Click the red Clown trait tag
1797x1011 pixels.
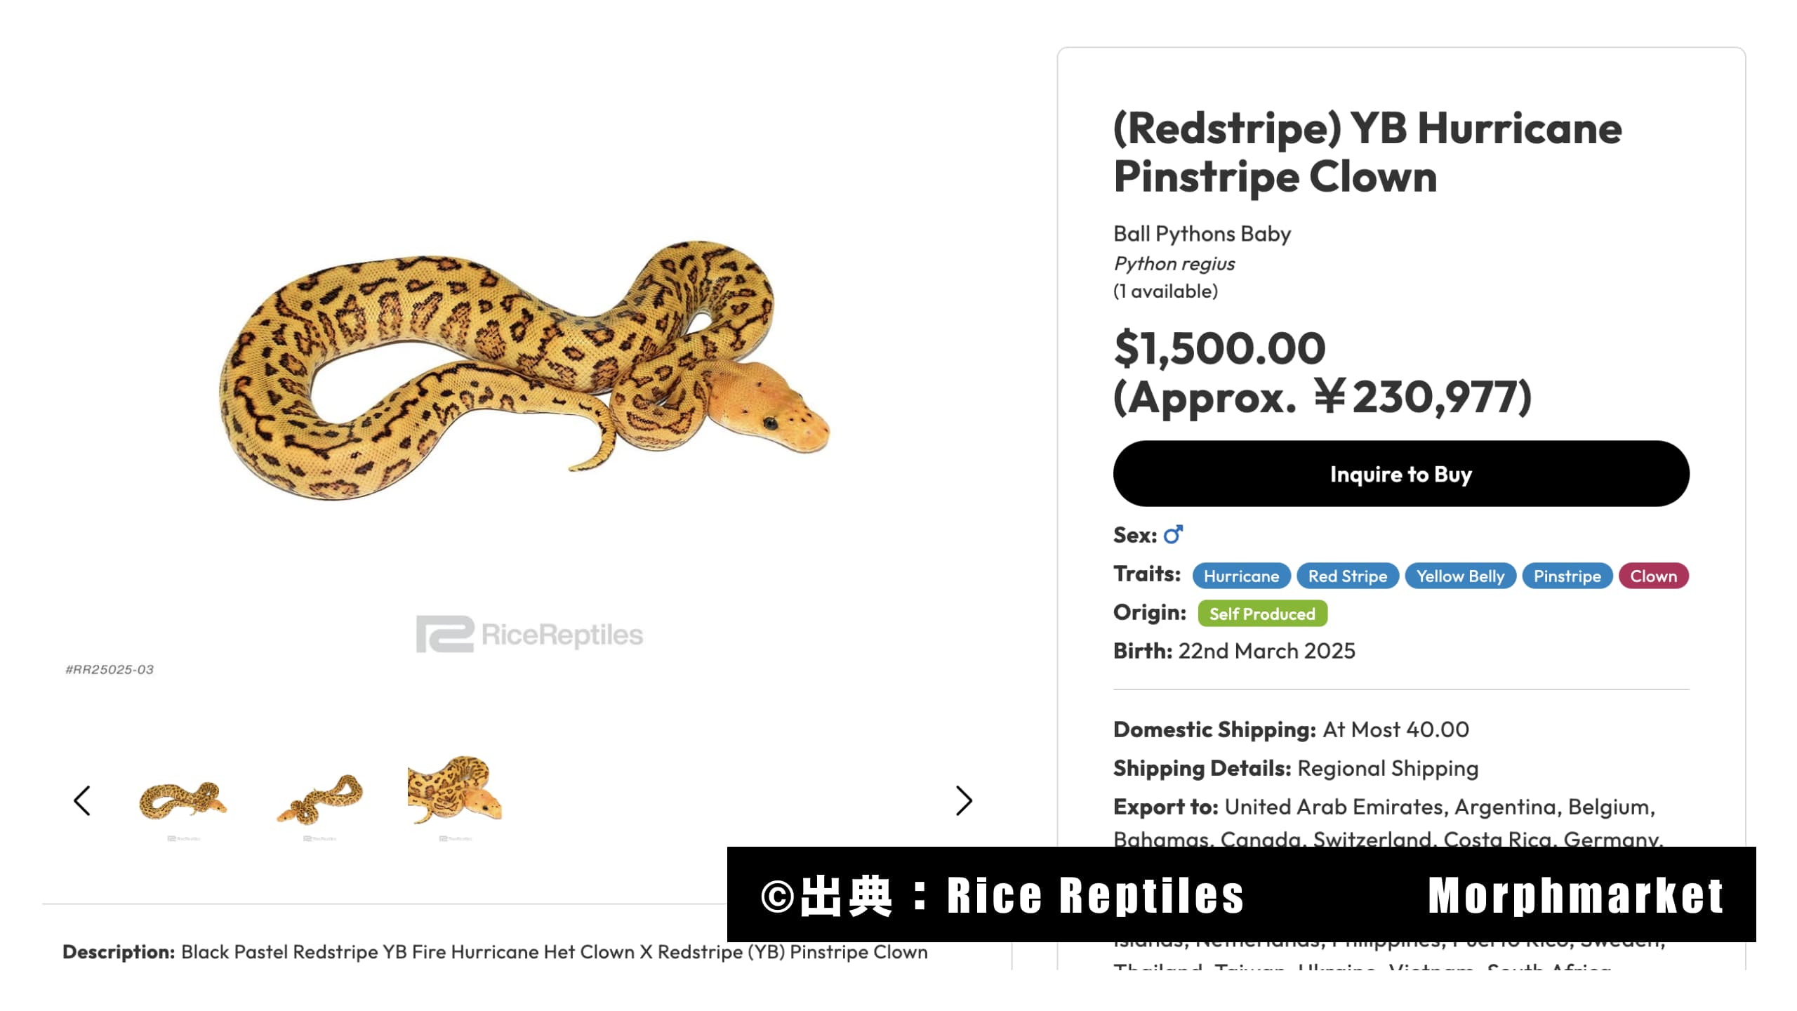coord(1653,576)
